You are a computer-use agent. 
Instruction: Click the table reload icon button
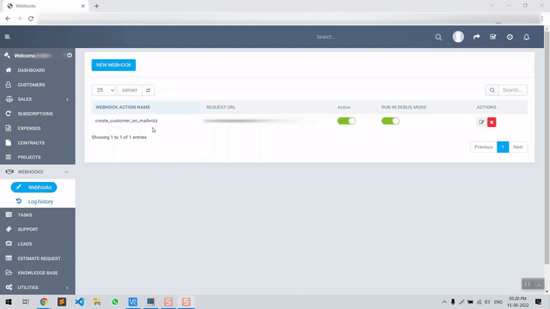pyautogui.click(x=148, y=90)
